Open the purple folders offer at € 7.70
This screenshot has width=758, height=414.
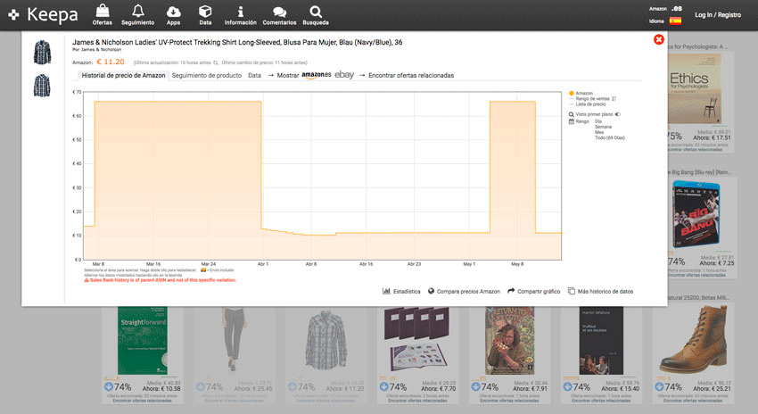click(x=417, y=340)
